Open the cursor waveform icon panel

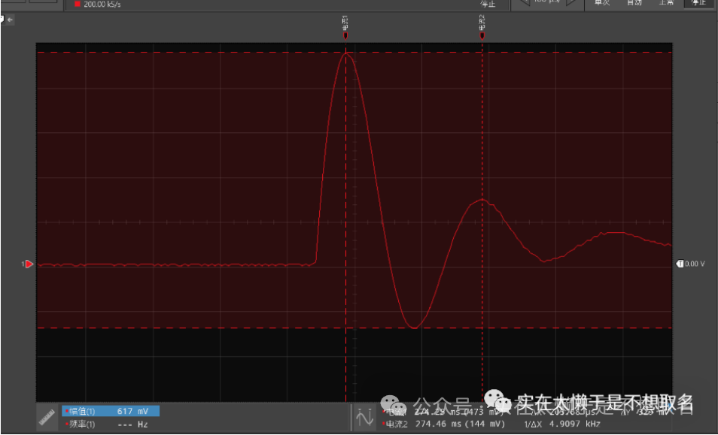pos(366,418)
